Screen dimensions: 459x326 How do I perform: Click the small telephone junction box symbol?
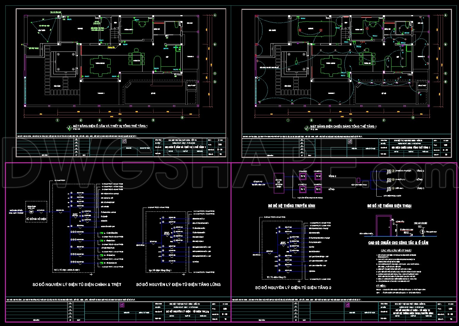[358, 180]
